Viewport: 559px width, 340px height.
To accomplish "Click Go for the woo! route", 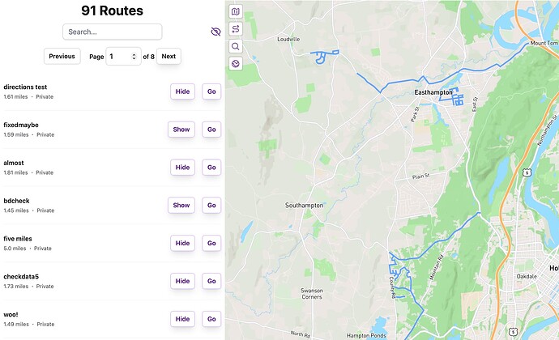I will tap(211, 319).
